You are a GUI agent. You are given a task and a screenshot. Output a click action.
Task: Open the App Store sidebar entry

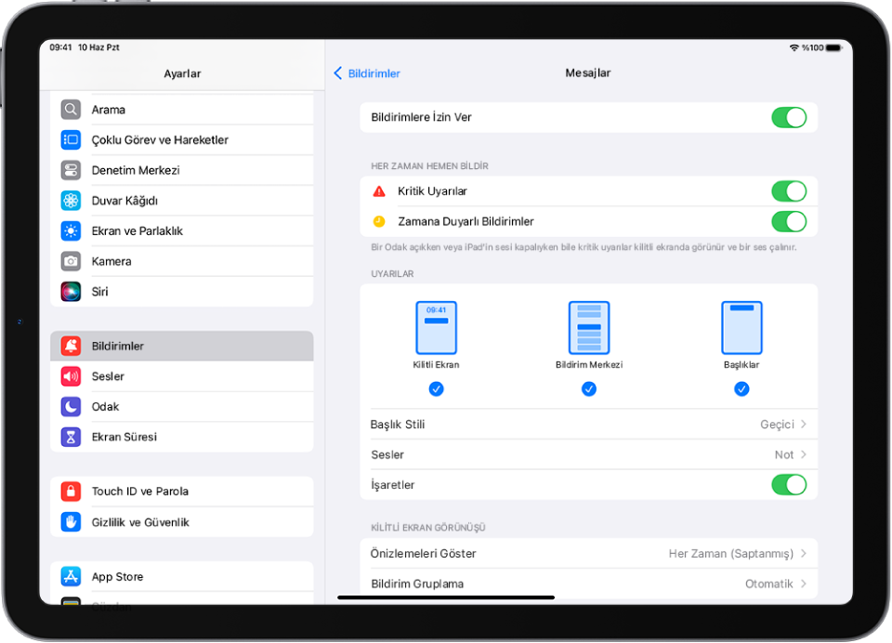181,576
